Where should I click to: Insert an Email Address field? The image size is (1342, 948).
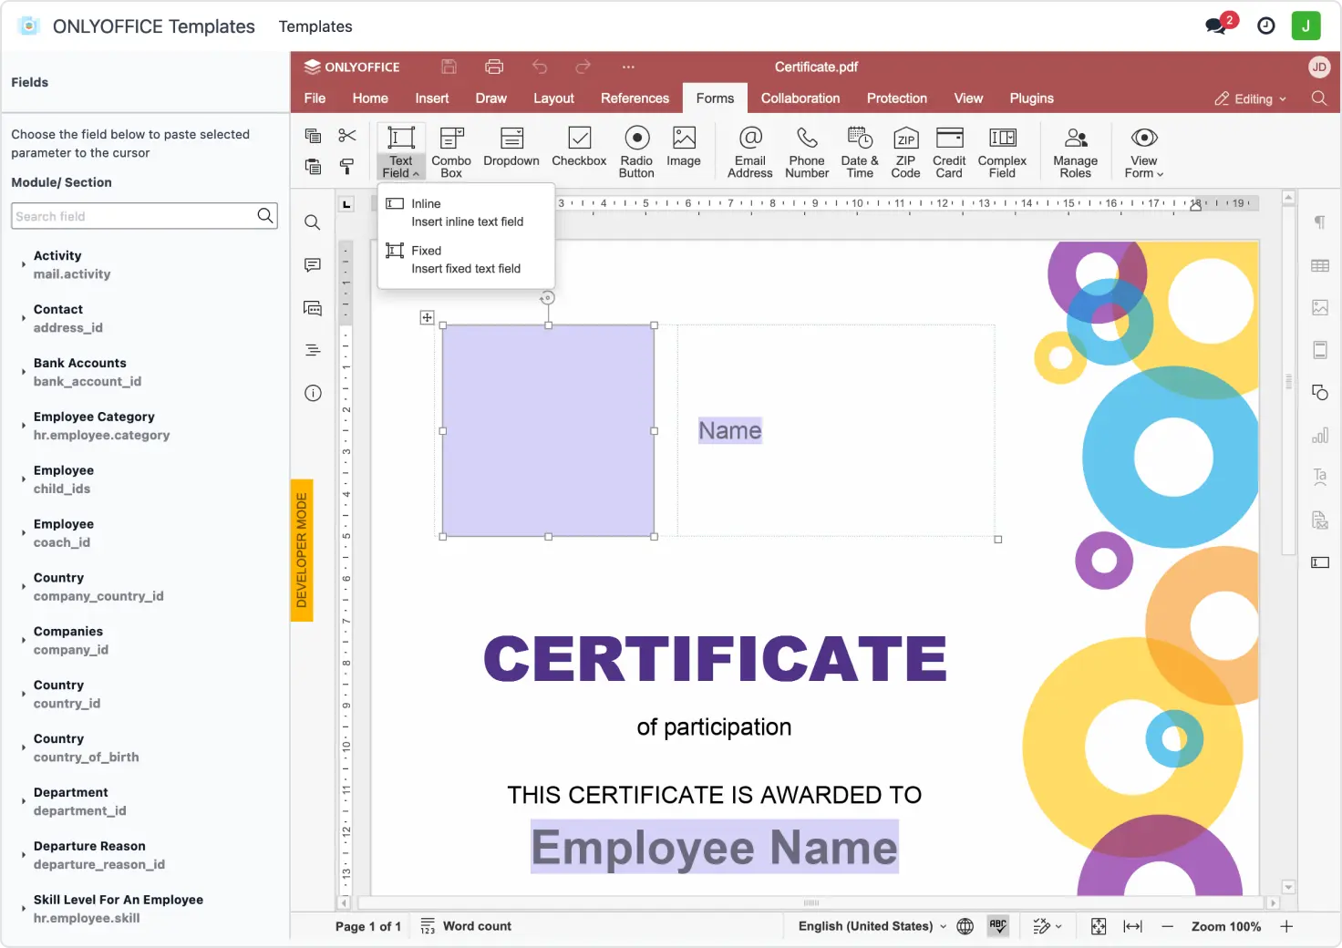coord(750,152)
